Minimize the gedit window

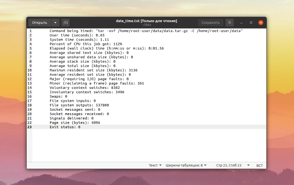[x=241, y=22]
